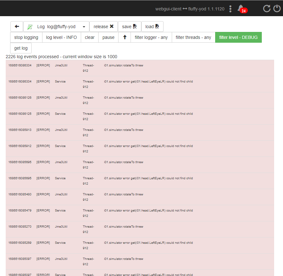The width and height of the screenshot is (283, 276).
Task: Refresh the connection using the reload icon
Action: [x=267, y=9]
